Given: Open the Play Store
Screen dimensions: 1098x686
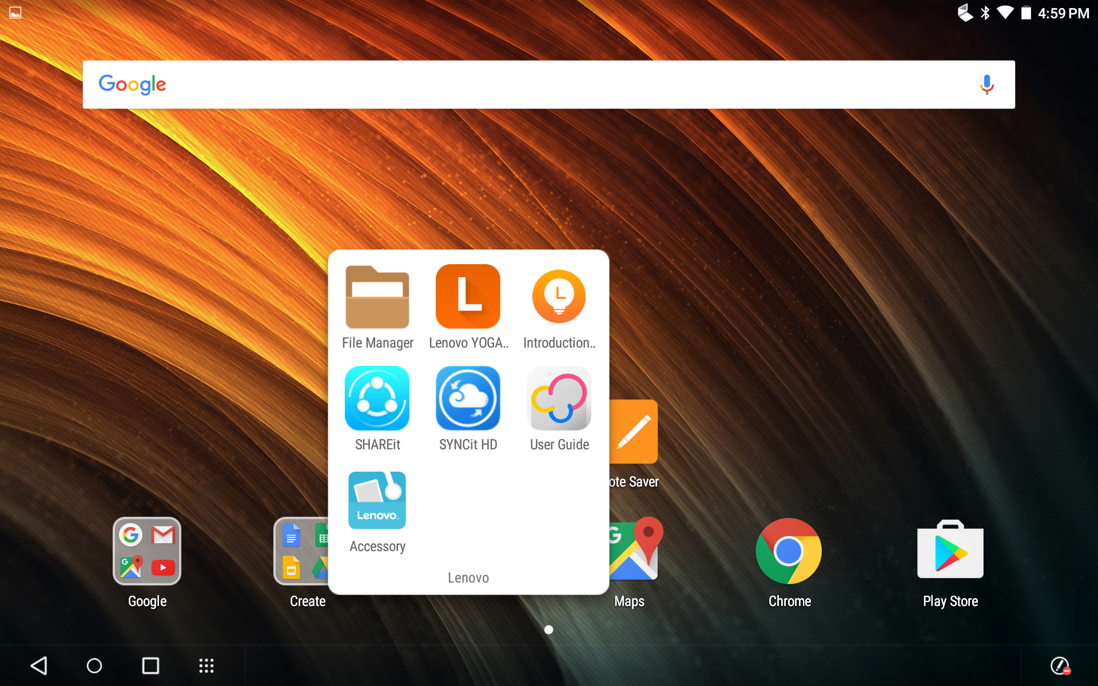Looking at the screenshot, I should pyautogui.click(x=950, y=549).
